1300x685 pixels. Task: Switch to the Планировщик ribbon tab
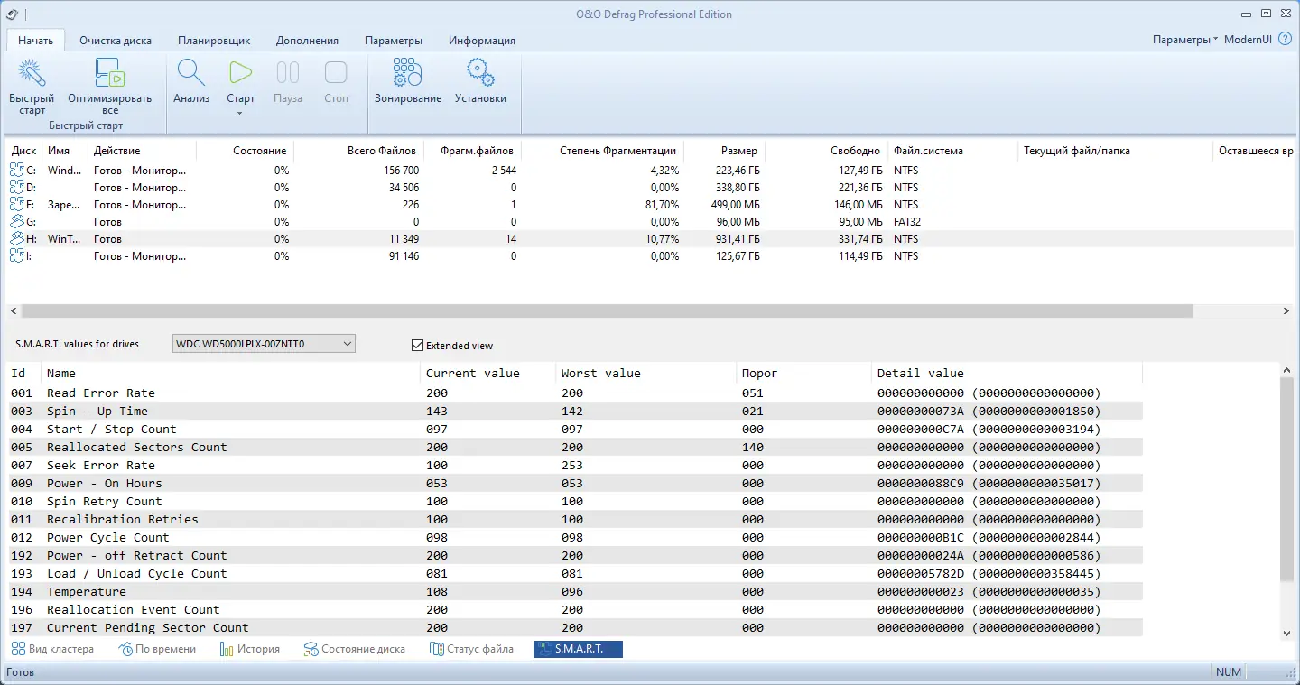pos(214,41)
